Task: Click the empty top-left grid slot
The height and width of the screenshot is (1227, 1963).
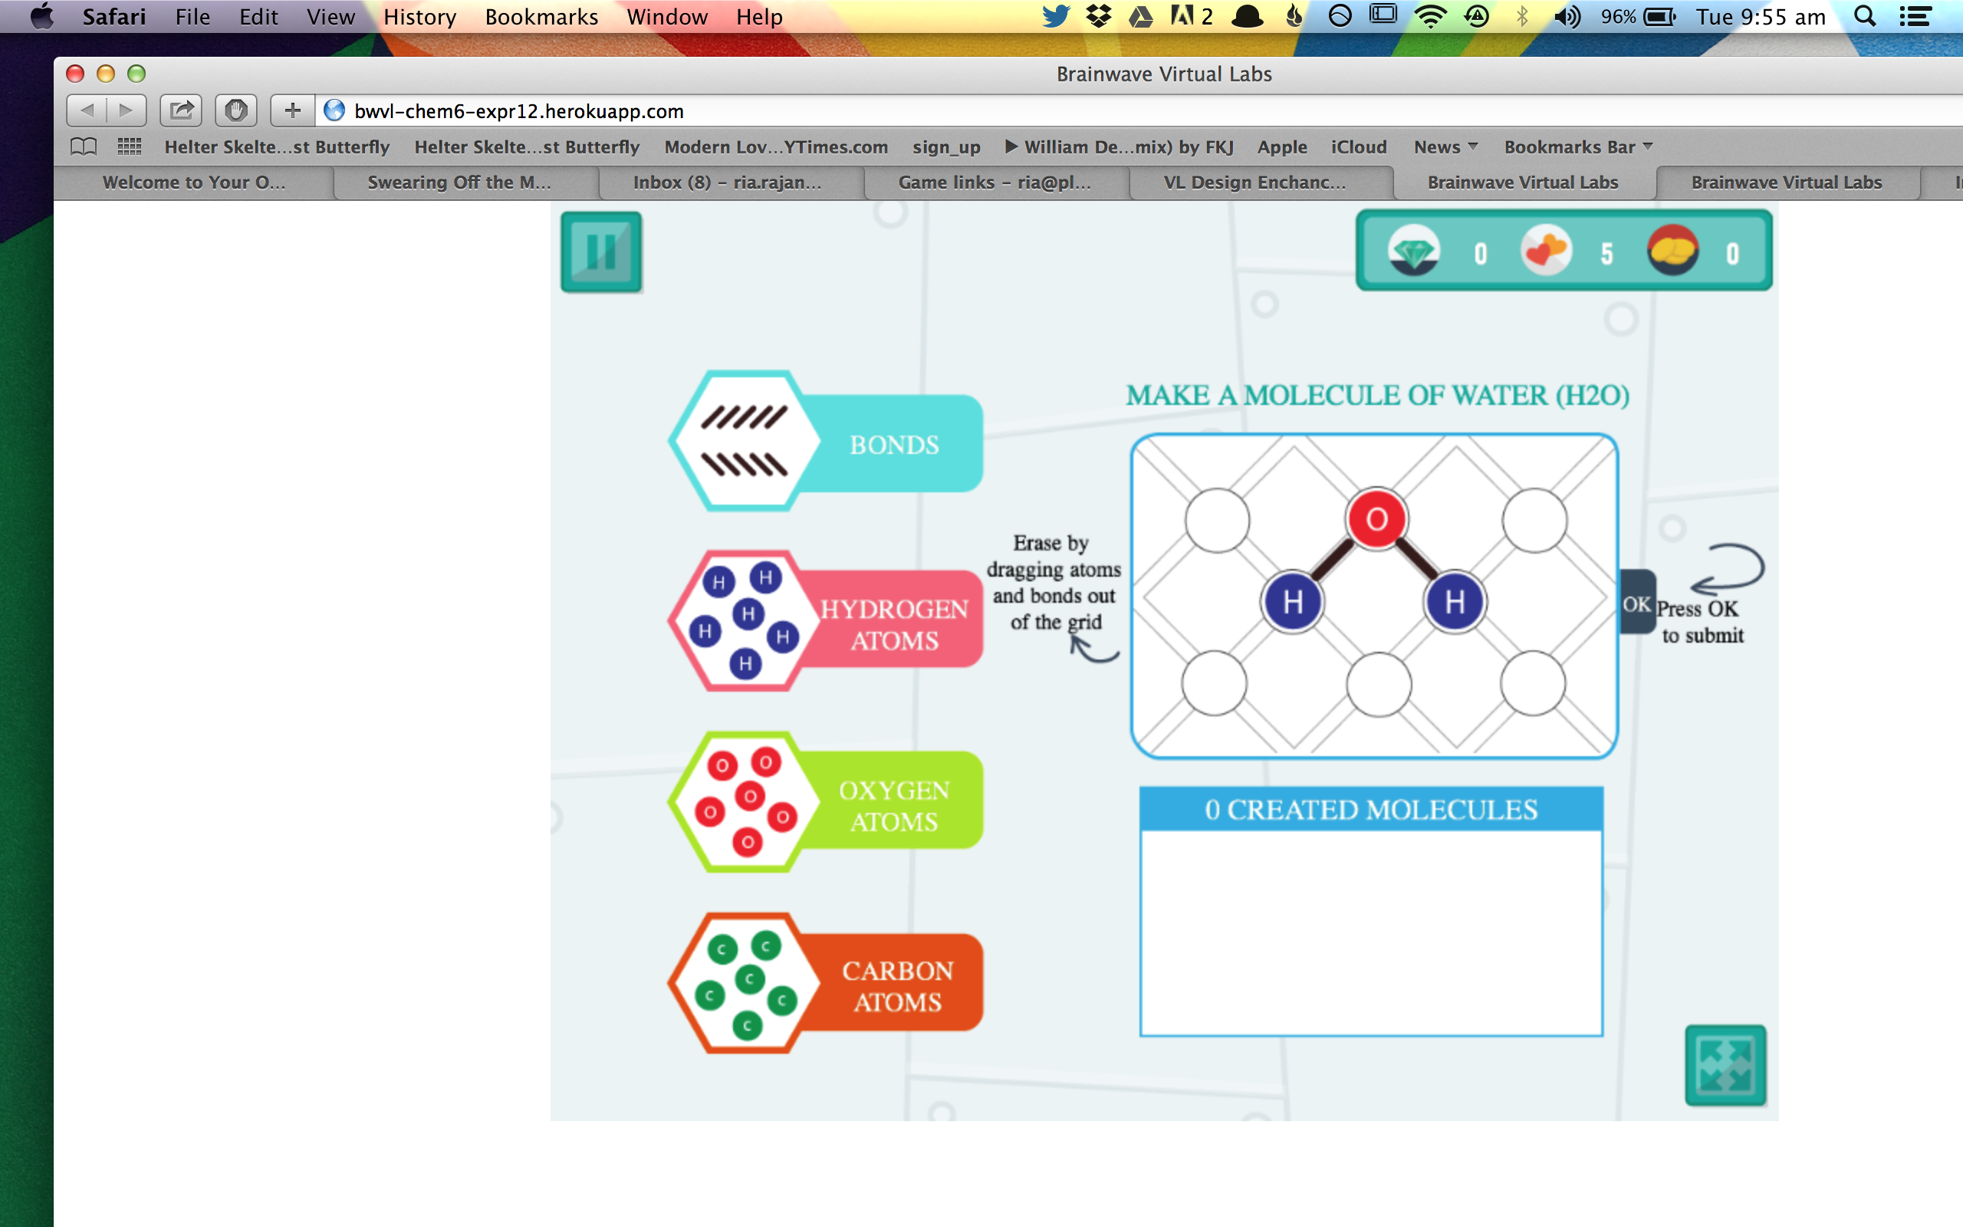Action: pos(1217,520)
